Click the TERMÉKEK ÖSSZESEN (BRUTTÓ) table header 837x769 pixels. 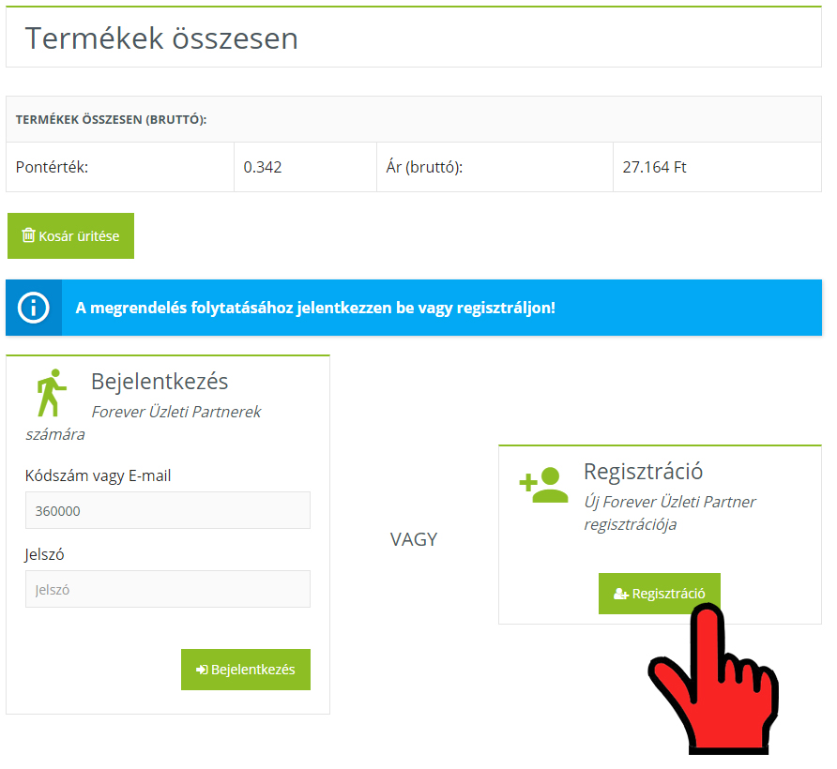coord(111,120)
